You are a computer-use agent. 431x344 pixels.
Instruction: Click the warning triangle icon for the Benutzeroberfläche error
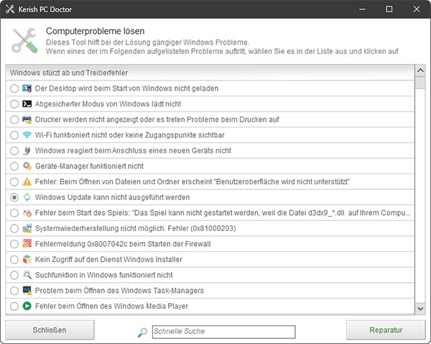point(27,182)
